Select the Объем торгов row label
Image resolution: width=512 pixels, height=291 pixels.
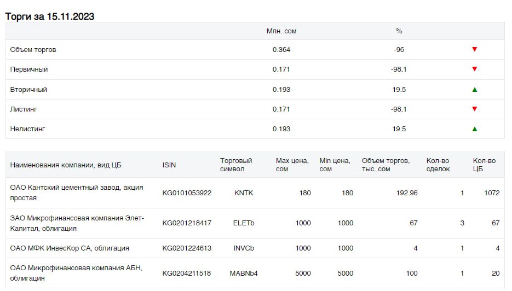pyautogui.click(x=33, y=50)
